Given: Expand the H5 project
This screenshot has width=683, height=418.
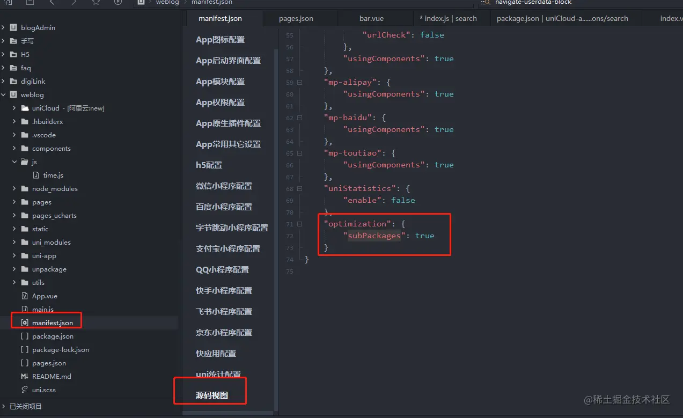Looking at the screenshot, I should [x=3, y=54].
